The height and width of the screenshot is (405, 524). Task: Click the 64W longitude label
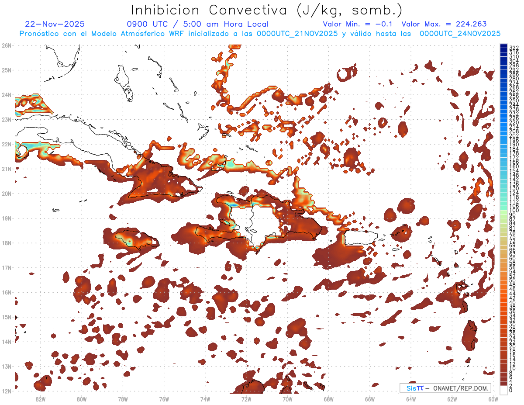point(411,398)
